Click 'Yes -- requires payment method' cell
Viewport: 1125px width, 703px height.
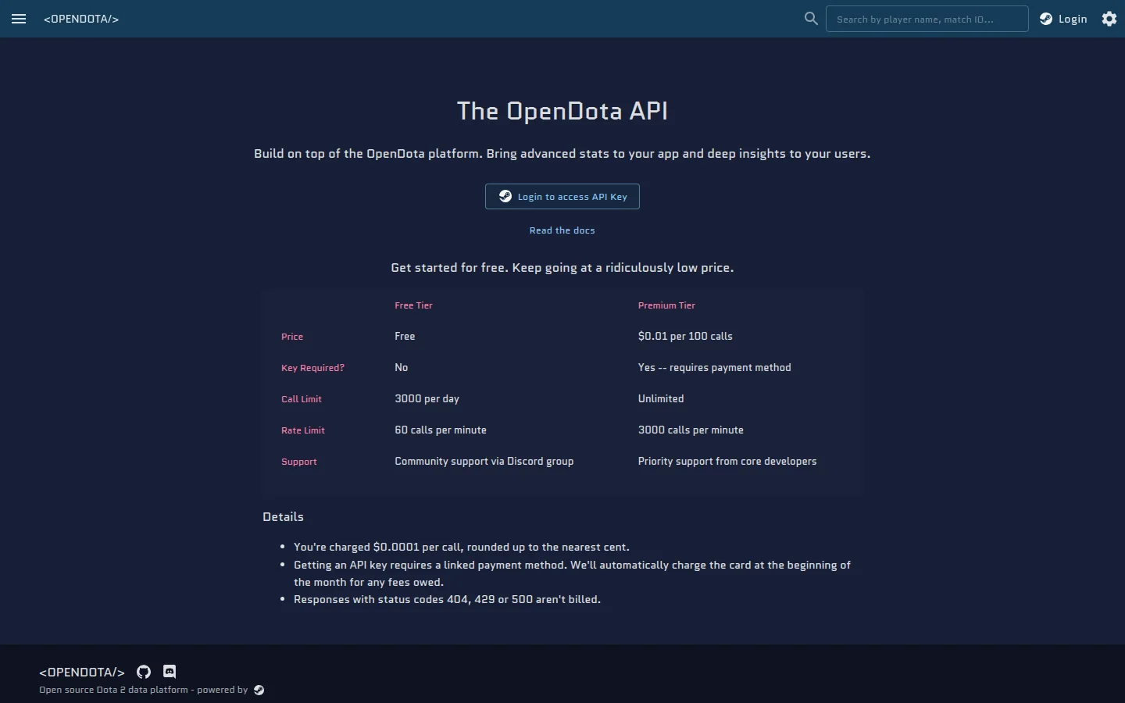tap(715, 367)
